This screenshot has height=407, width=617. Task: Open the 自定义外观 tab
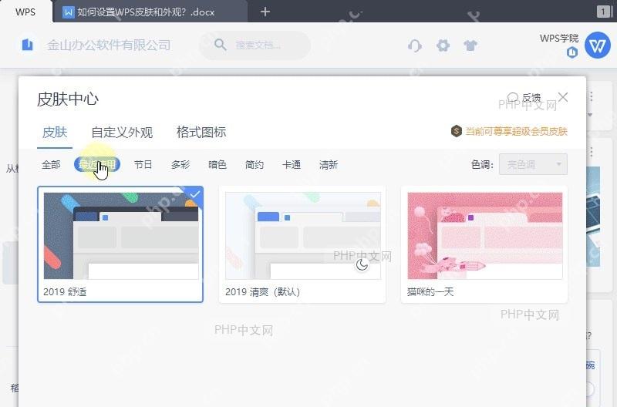[x=122, y=132]
